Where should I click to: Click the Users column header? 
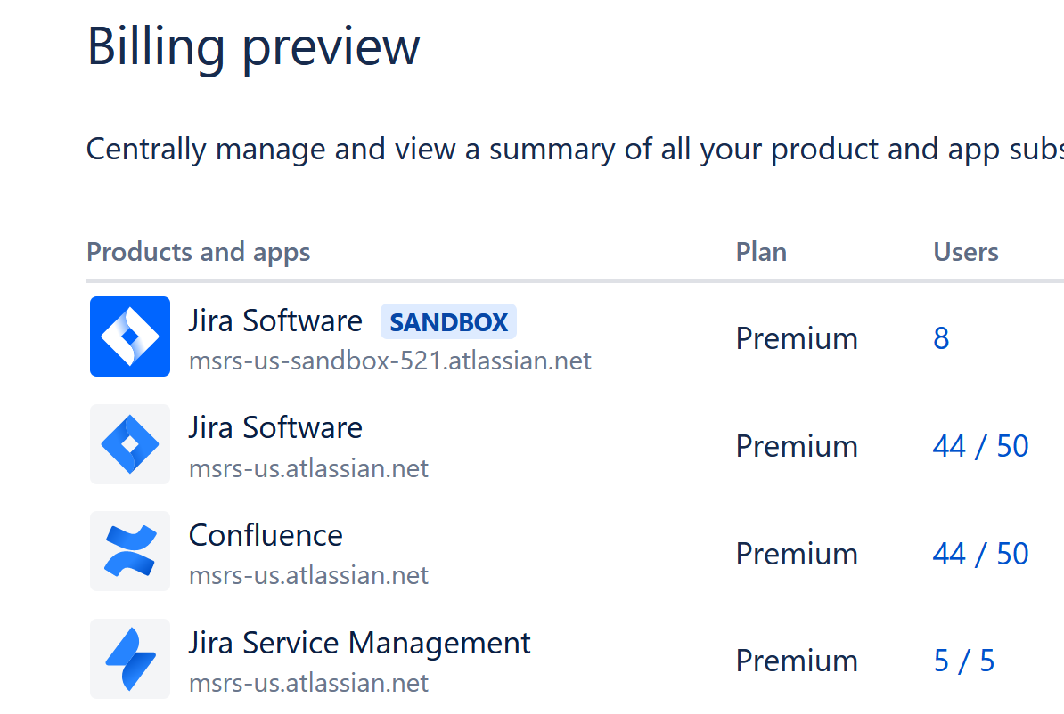pos(965,252)
